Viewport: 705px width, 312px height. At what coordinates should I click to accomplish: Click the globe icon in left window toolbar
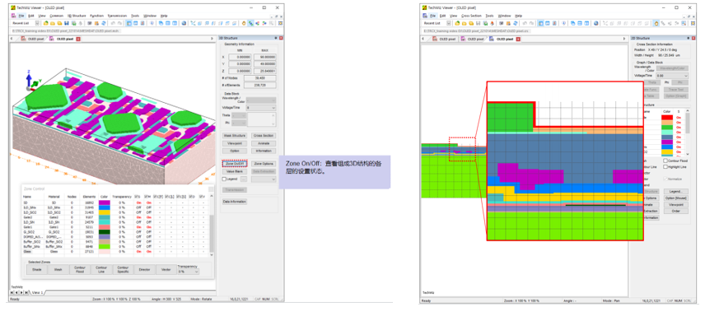184,23
